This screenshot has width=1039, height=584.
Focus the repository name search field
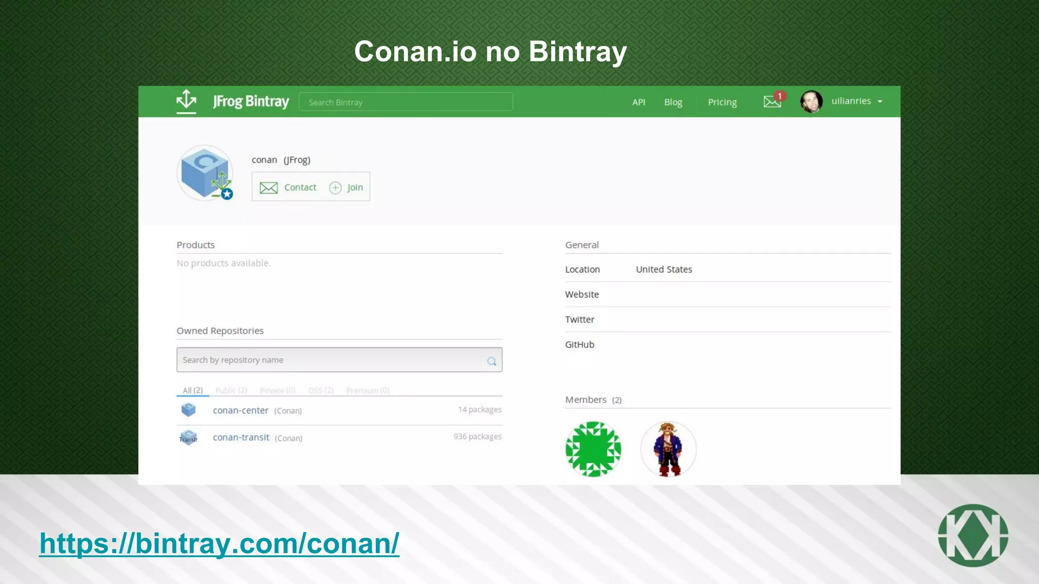339,360
